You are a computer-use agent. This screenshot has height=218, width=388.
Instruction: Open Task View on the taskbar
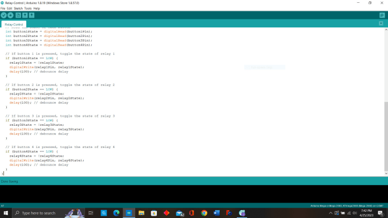(91, 213)
